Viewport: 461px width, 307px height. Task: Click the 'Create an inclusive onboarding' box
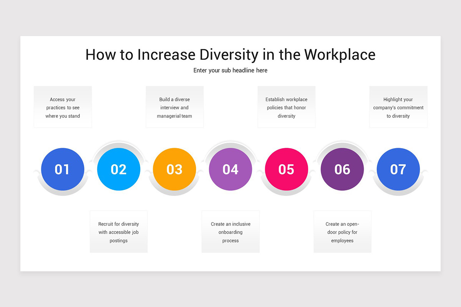tap(230, 231)
